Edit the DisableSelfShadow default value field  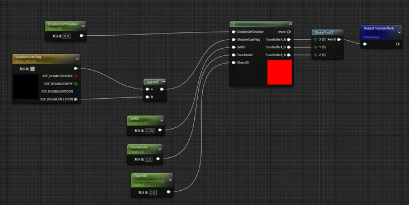(x=66, y=36)
